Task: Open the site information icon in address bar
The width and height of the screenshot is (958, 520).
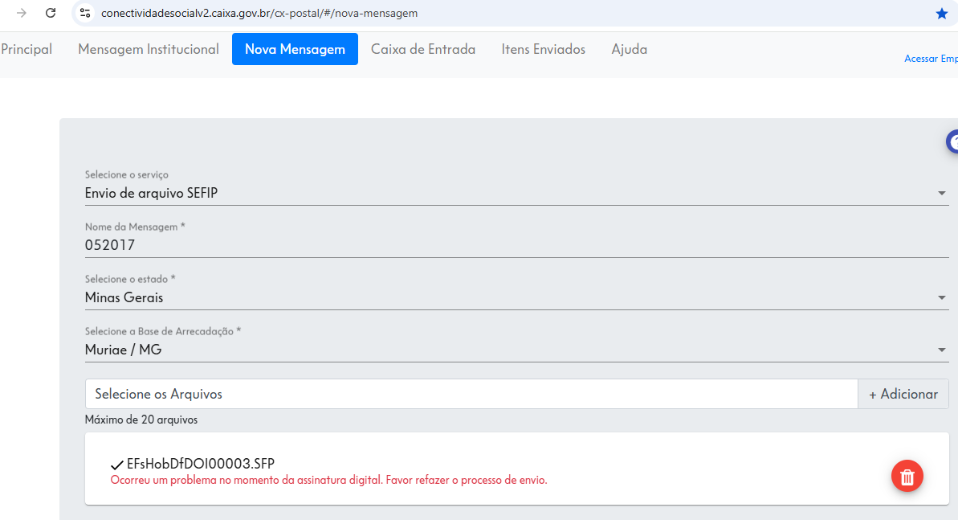Action: [x=86, y=13]
